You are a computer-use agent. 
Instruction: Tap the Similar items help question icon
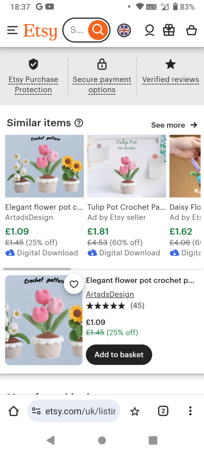point(79,123)
